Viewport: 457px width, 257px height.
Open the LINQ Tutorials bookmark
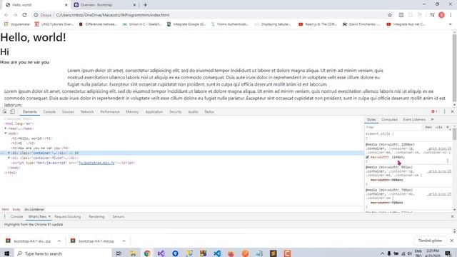(54, 24)
